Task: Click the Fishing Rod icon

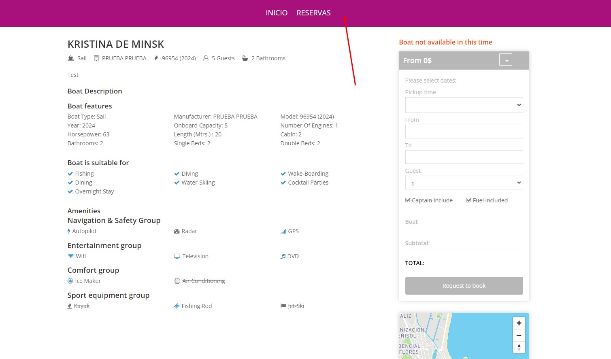Action: pos(177,306)
